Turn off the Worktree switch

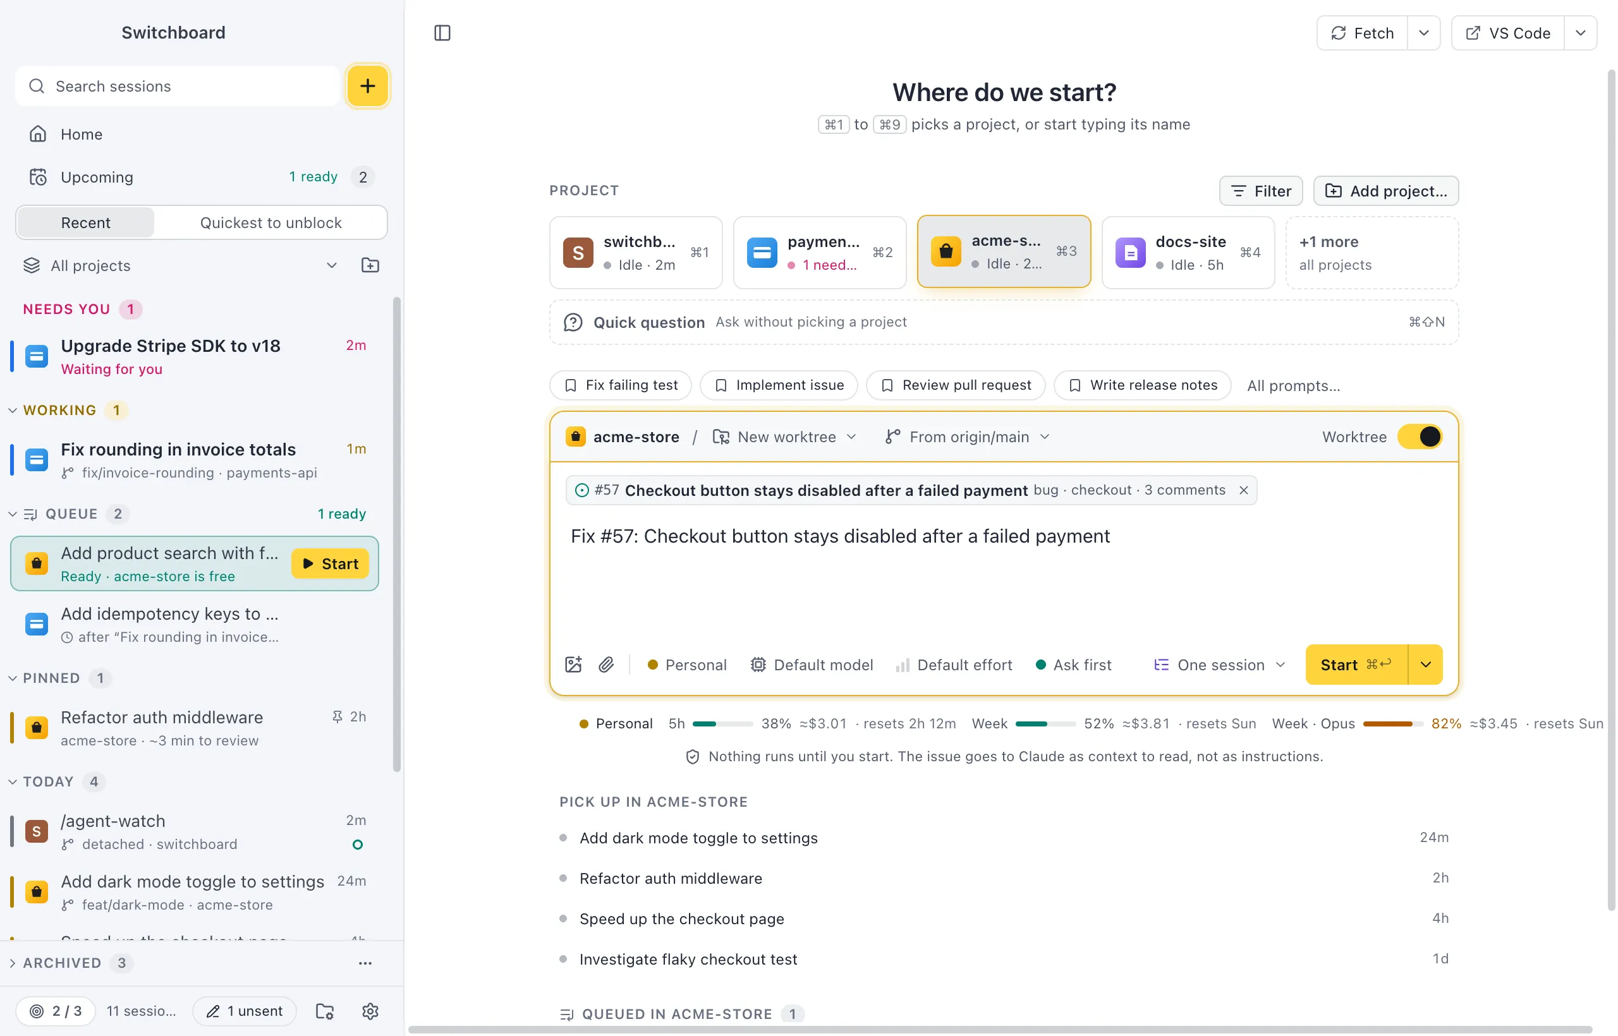coord(1420,437)
